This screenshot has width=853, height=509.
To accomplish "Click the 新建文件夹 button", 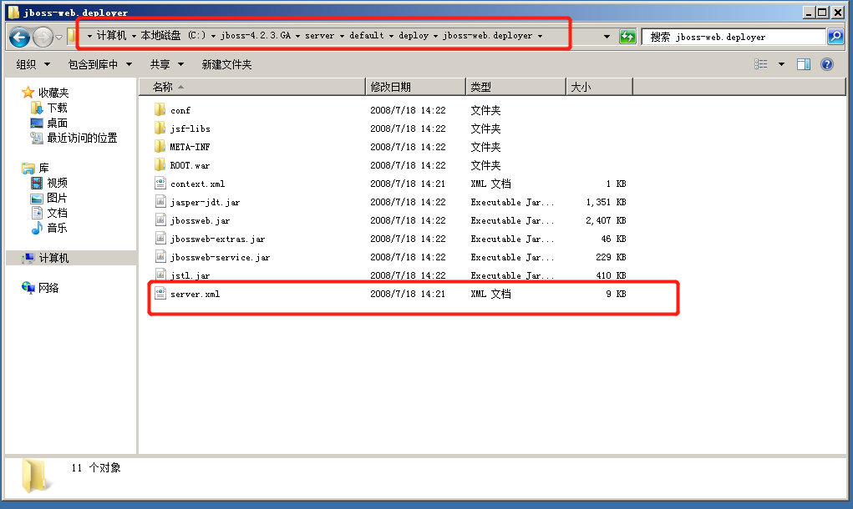I will point(227,64).
